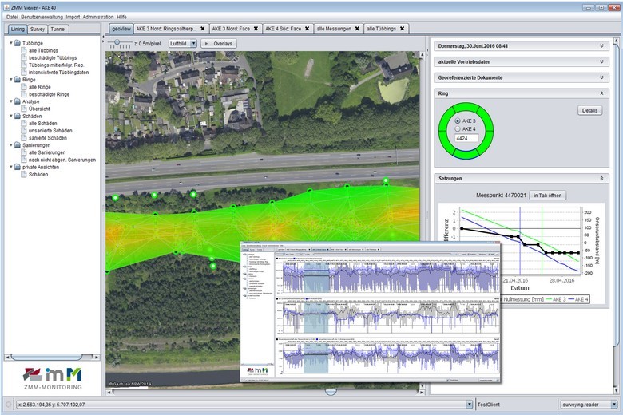Expand the date panel 'Donnerstag, 30.Juni.2016'
The height and width of the screenshot is (415, 623).
[x=601, y=46]
